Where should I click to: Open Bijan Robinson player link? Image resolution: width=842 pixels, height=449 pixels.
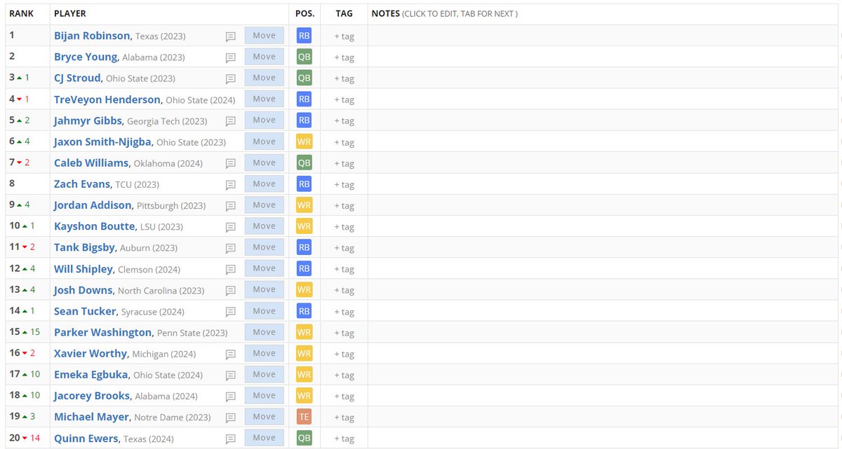[x=92, y=36]
